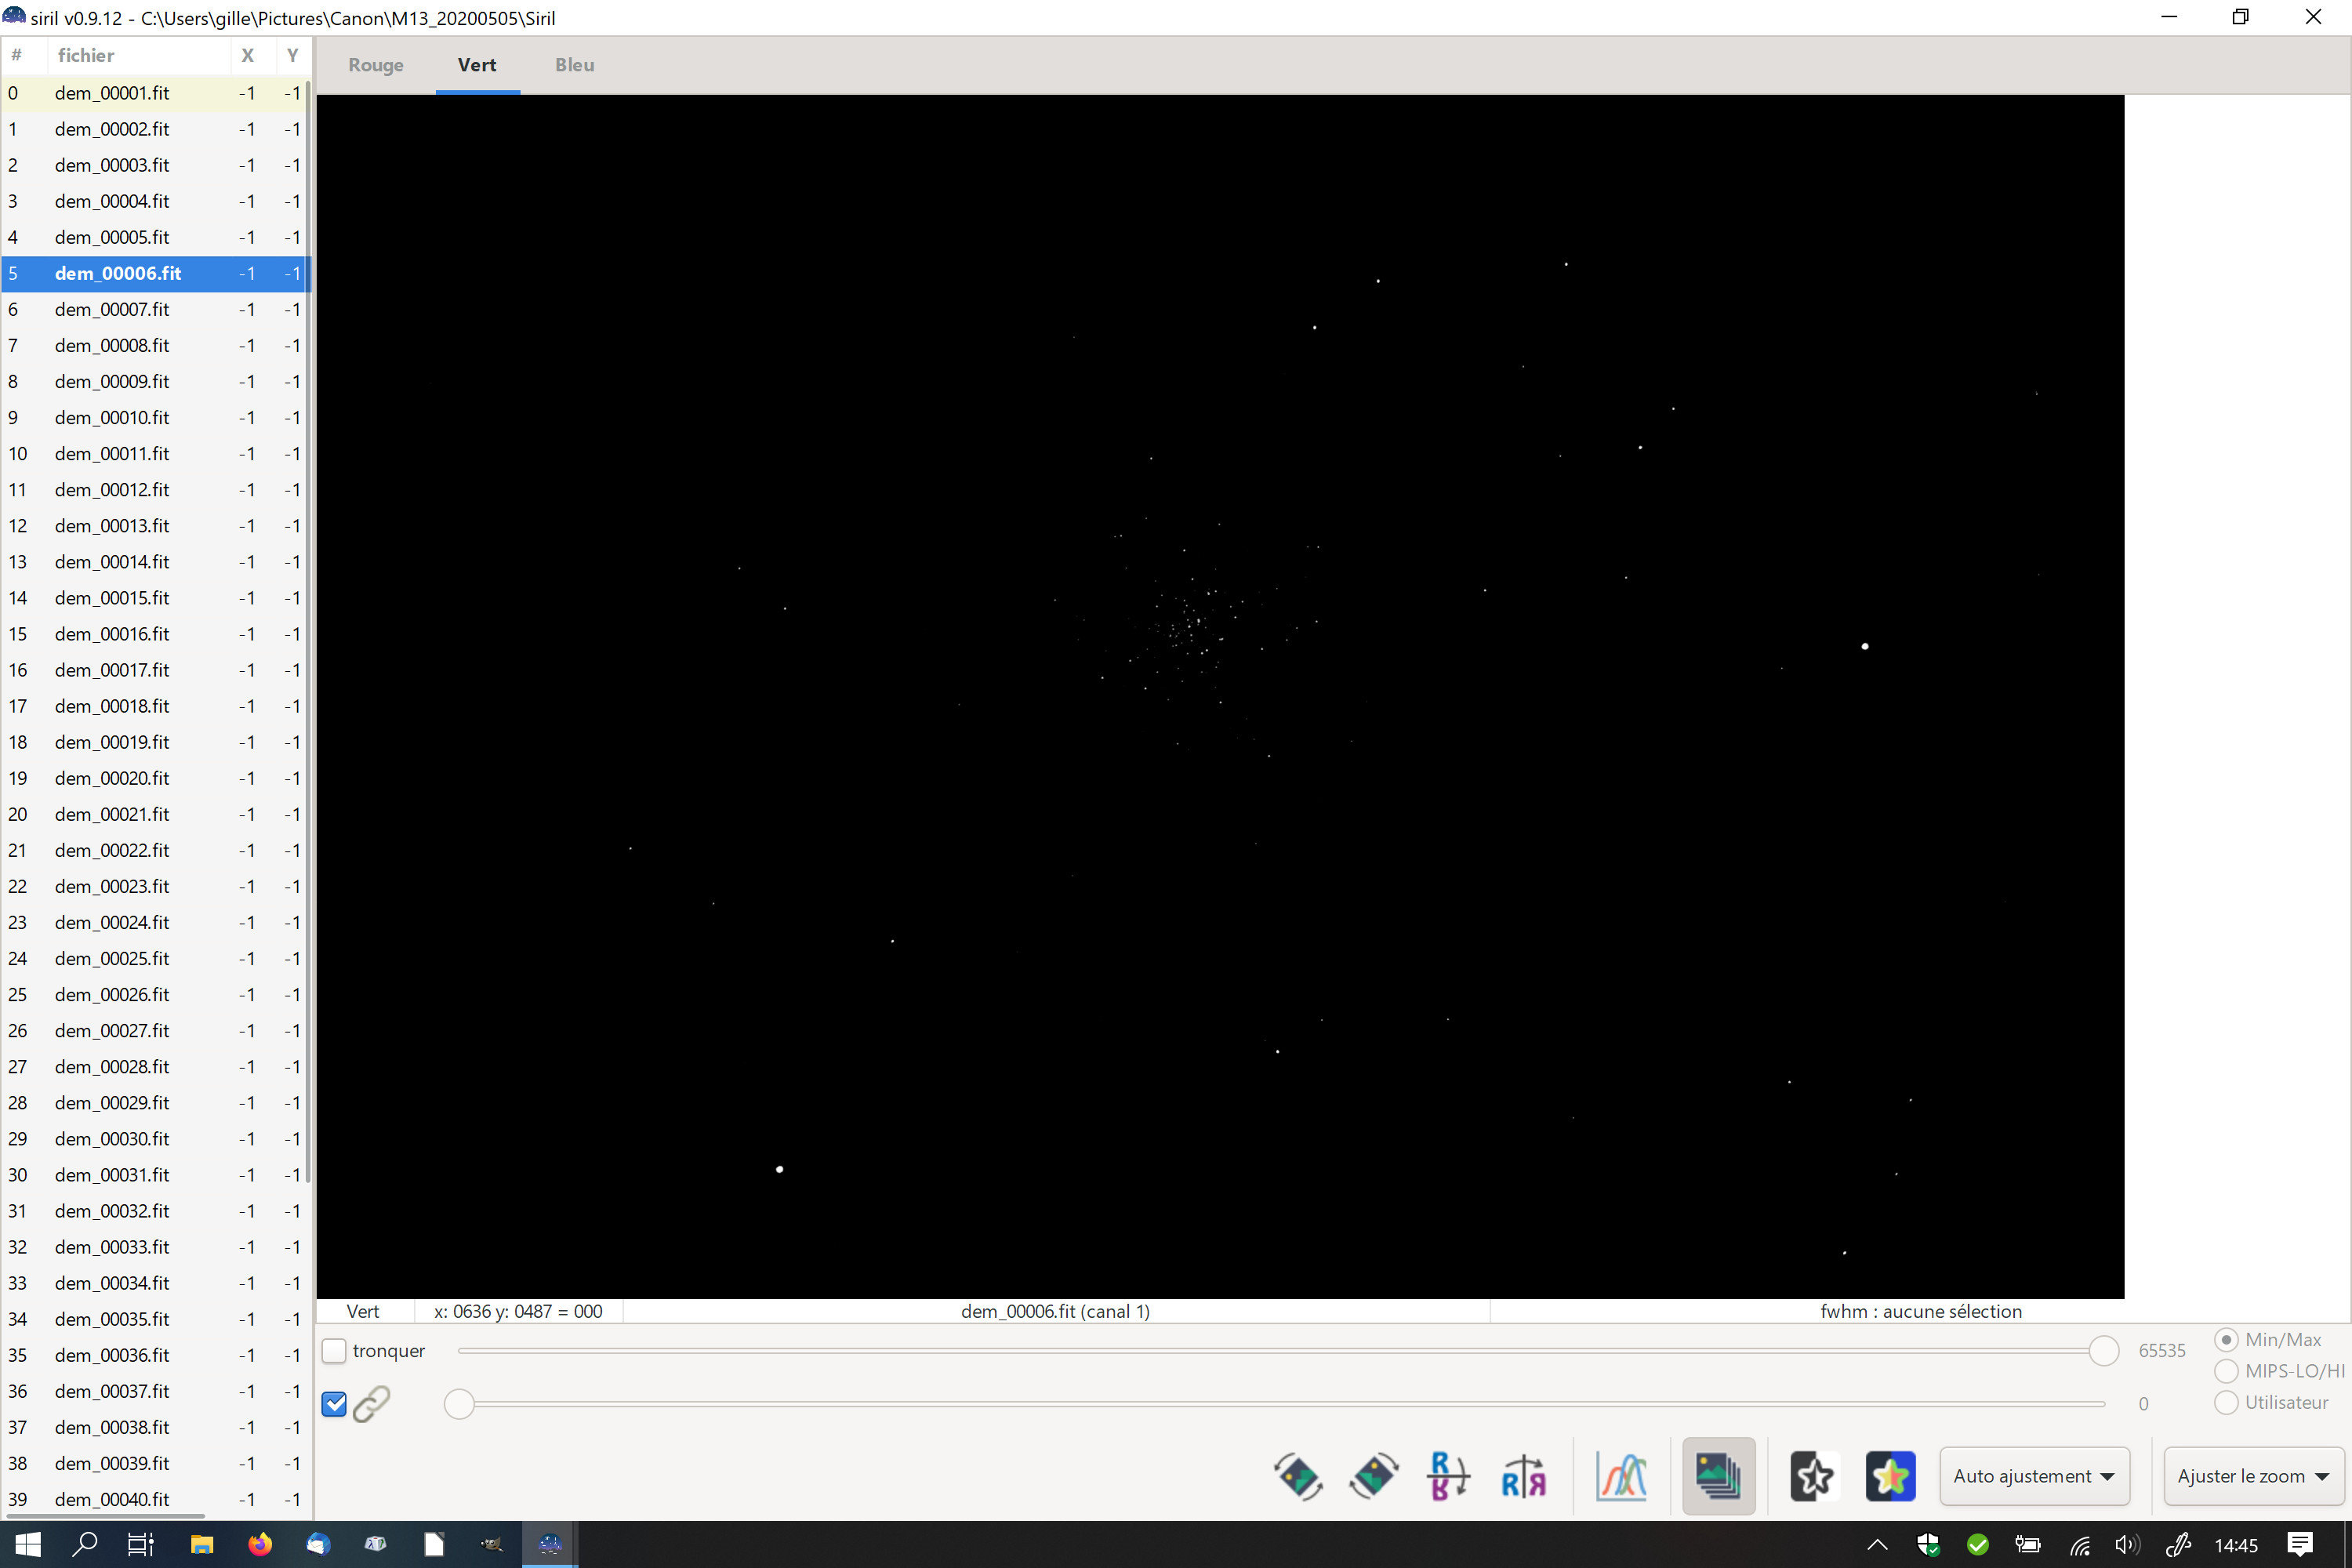Select Utilisateur radio option
This screenshot has height=1568, width=2352.
point(2226,1403)
